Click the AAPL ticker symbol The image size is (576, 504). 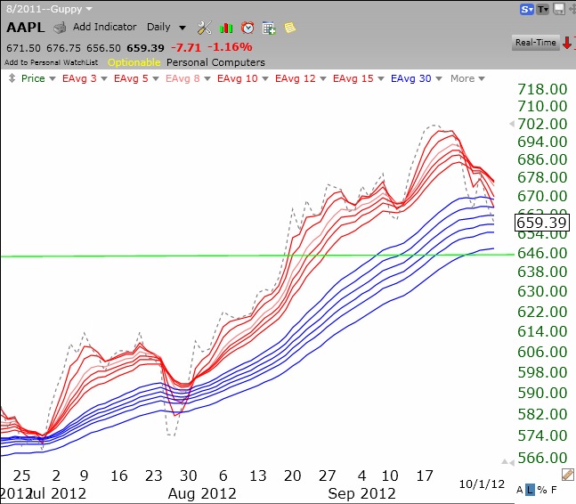tap(26, 28)
